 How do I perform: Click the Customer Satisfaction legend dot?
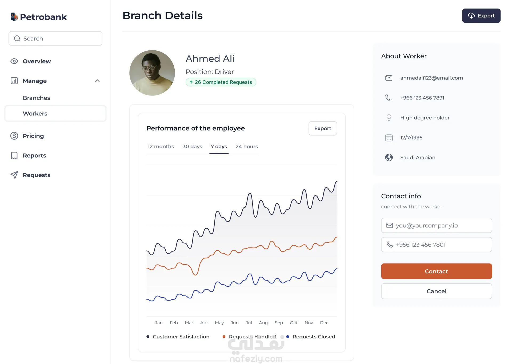point(148,337)
